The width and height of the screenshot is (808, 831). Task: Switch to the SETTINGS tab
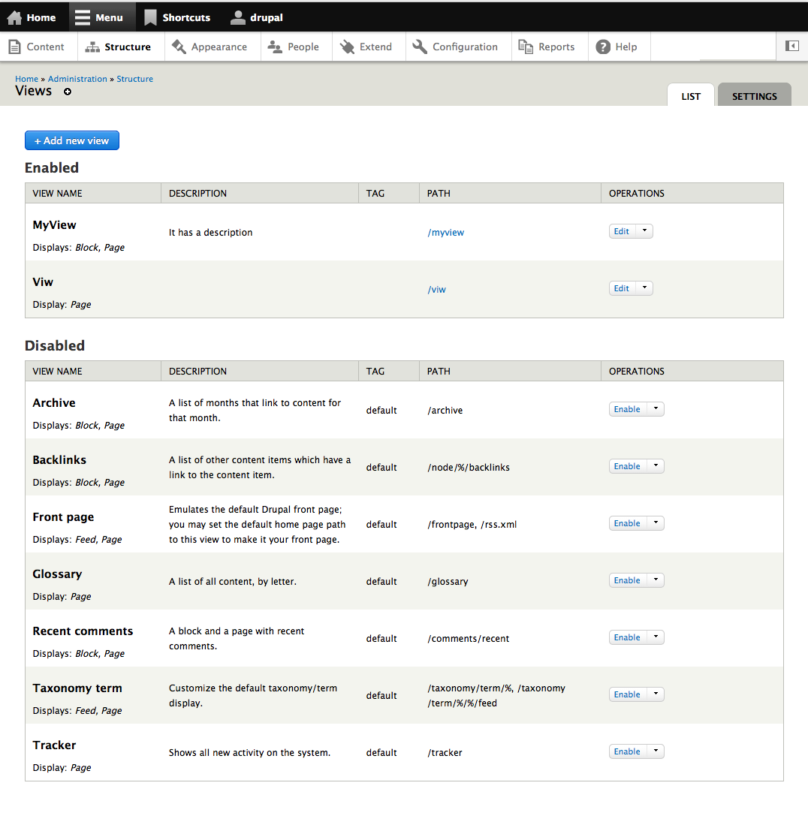click(x=754, y=96)
